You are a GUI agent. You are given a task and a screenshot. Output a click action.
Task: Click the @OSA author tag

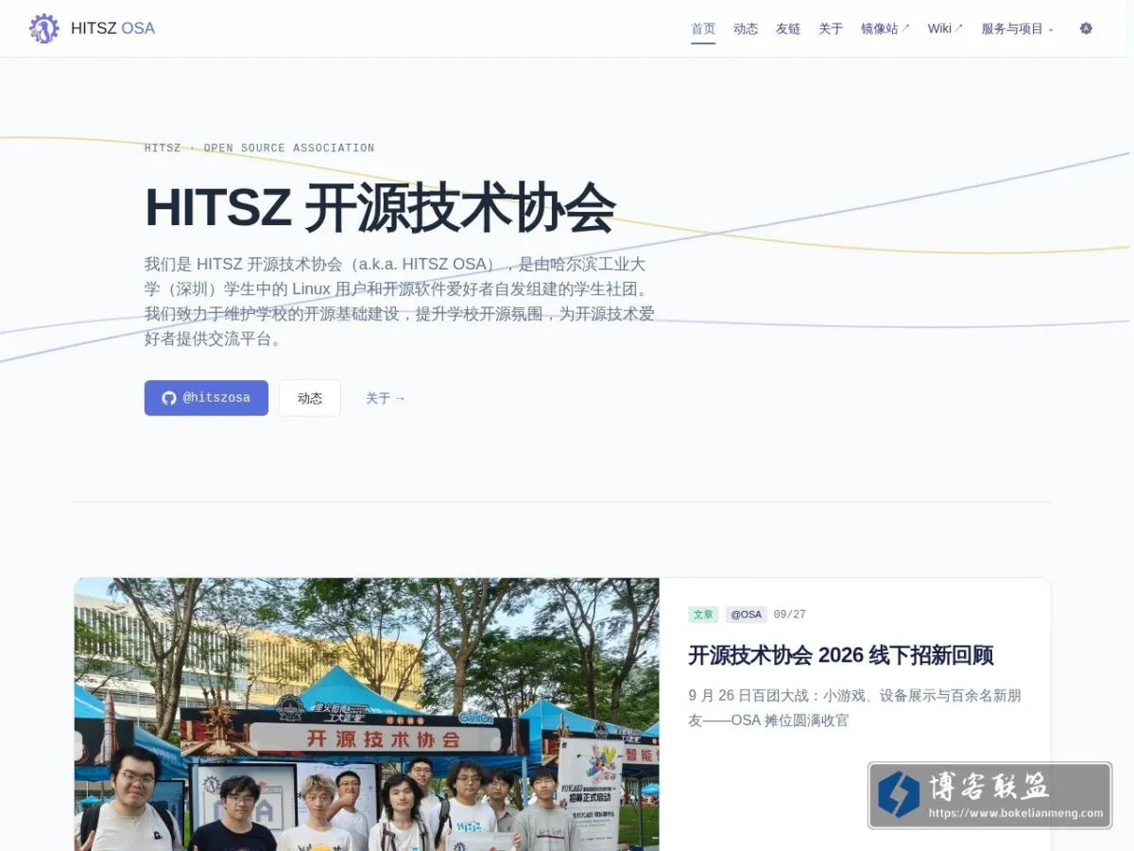tap(746, 615)
